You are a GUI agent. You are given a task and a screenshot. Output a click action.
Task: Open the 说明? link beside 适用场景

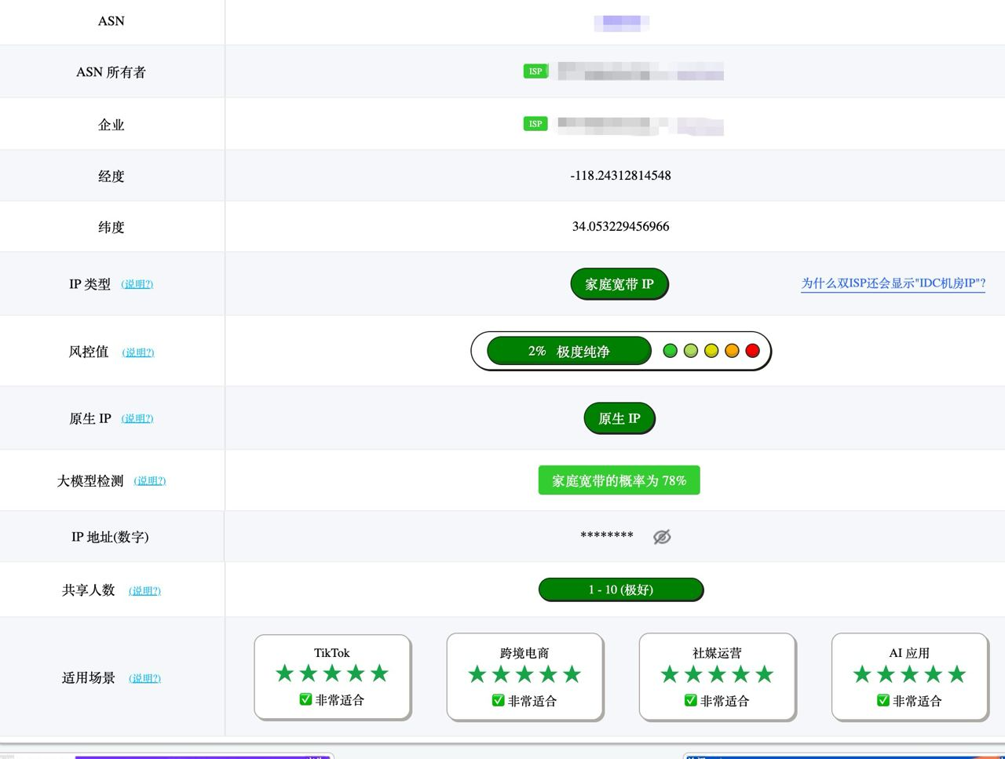click(x=144, y=678)
